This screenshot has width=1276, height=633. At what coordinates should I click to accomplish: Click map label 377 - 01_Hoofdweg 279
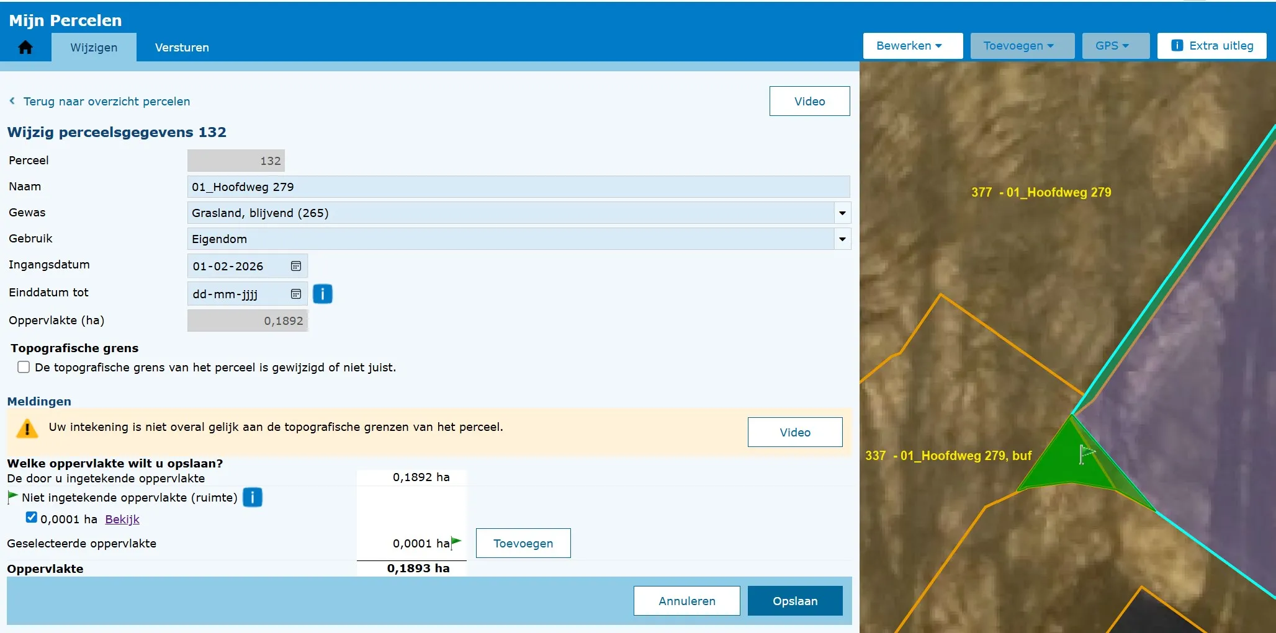pyautogui.click(x=1041, y=192)
